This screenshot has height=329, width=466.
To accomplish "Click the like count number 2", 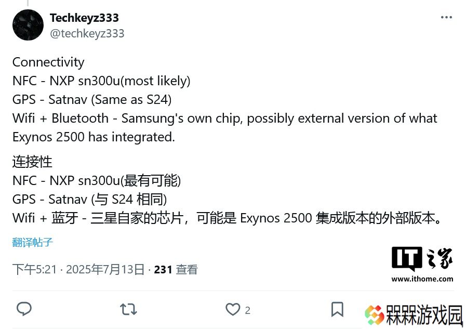I will click(x=248, y=310).
